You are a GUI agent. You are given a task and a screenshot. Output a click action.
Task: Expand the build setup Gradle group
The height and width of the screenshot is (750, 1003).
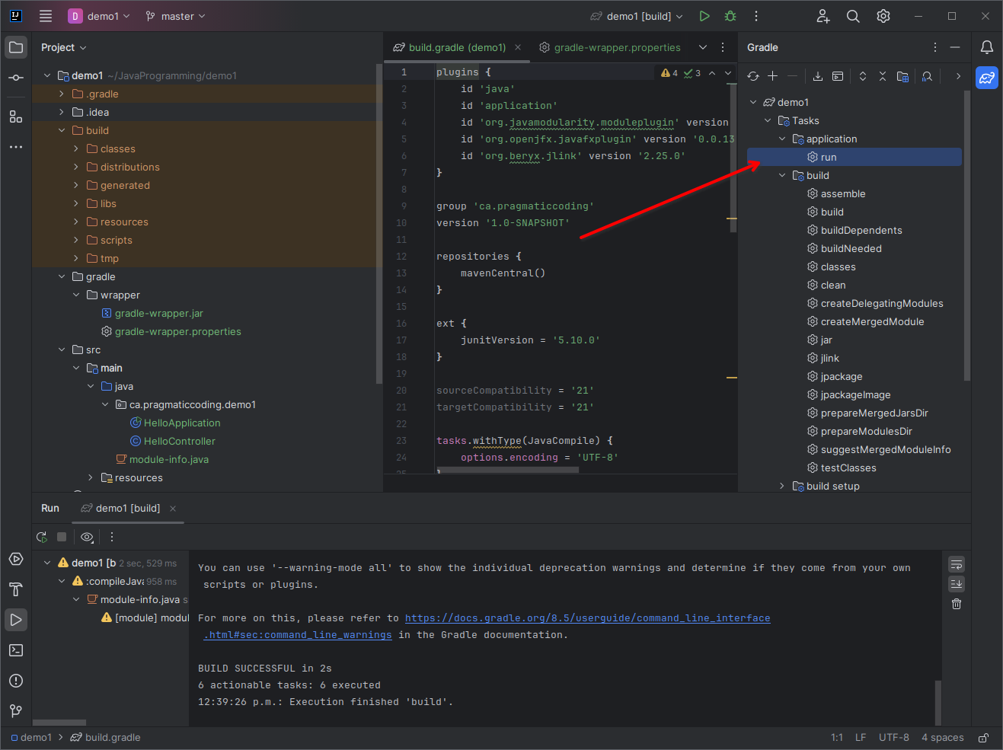point(782,486)
